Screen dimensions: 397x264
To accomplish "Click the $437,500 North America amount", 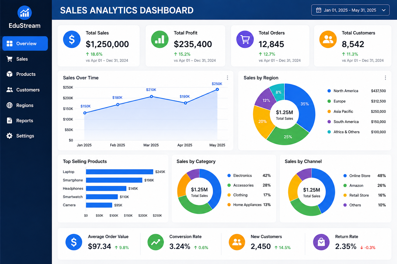I will pyautogui.click(x=378, y=91).
